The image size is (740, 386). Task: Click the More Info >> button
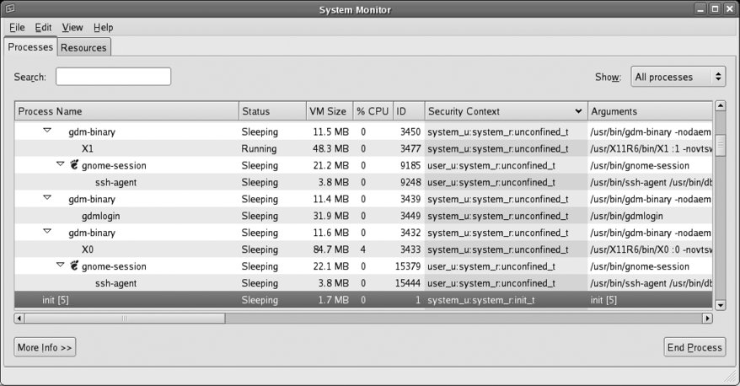tap(45, 347)
